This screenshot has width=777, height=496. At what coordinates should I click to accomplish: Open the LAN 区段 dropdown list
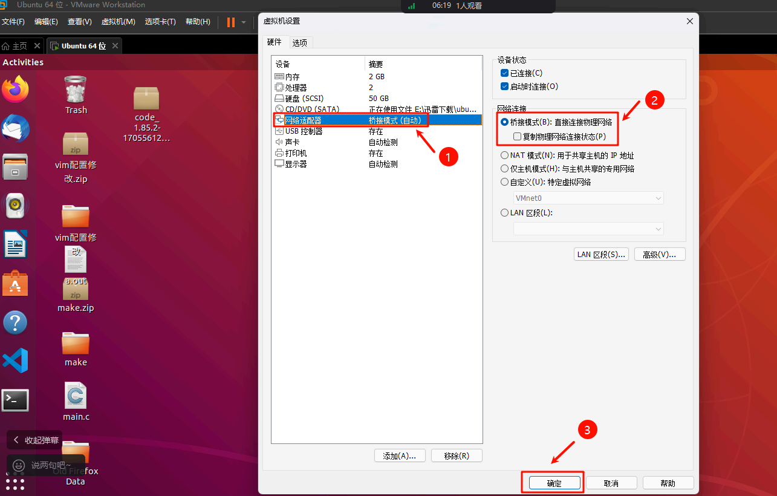[x=658, y=229]
